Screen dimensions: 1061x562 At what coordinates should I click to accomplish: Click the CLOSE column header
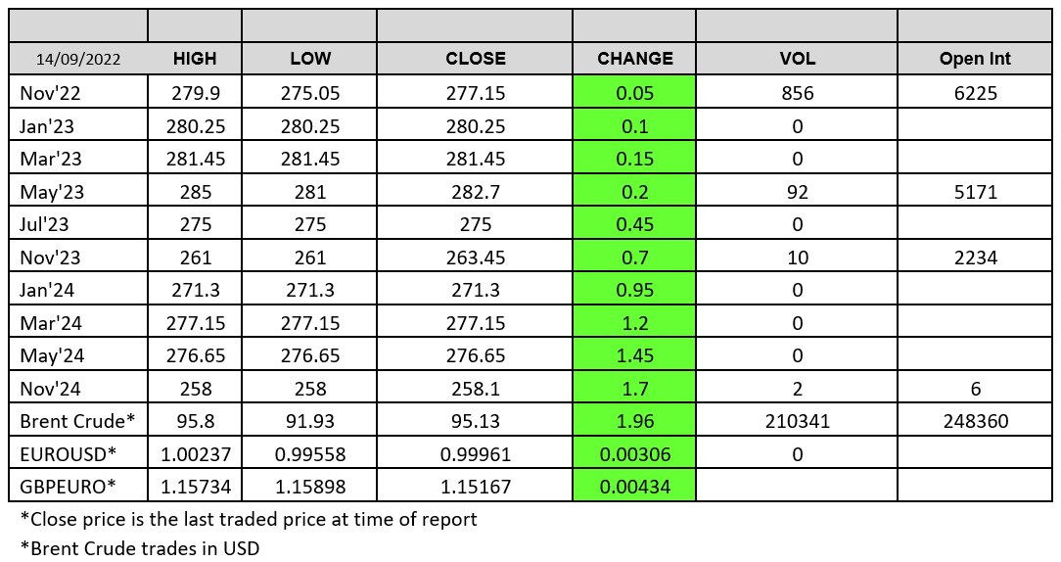pyautogui.click(x=475, y=59)
